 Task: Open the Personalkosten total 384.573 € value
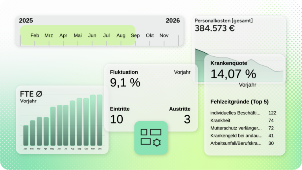[215, 28]
